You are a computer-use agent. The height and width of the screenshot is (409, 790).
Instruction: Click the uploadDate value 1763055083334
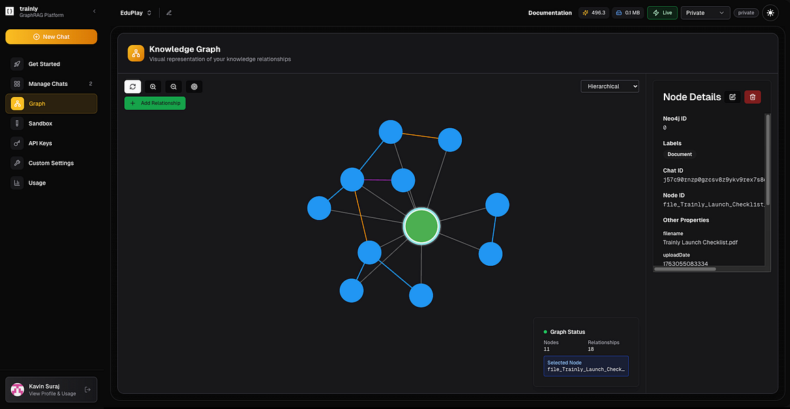[685, 263]
